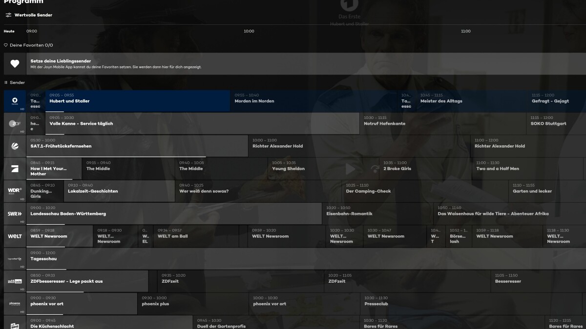
Task: Select the ZDF channel logo
Action: point(15,123)
